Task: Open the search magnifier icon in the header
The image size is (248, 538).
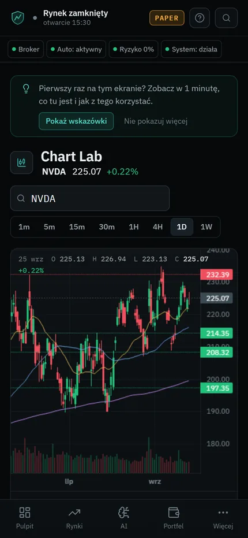Action: pos(226,18)
